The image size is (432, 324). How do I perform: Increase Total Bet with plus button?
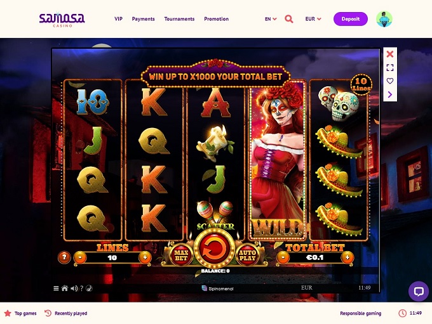(x=347, y=257)
